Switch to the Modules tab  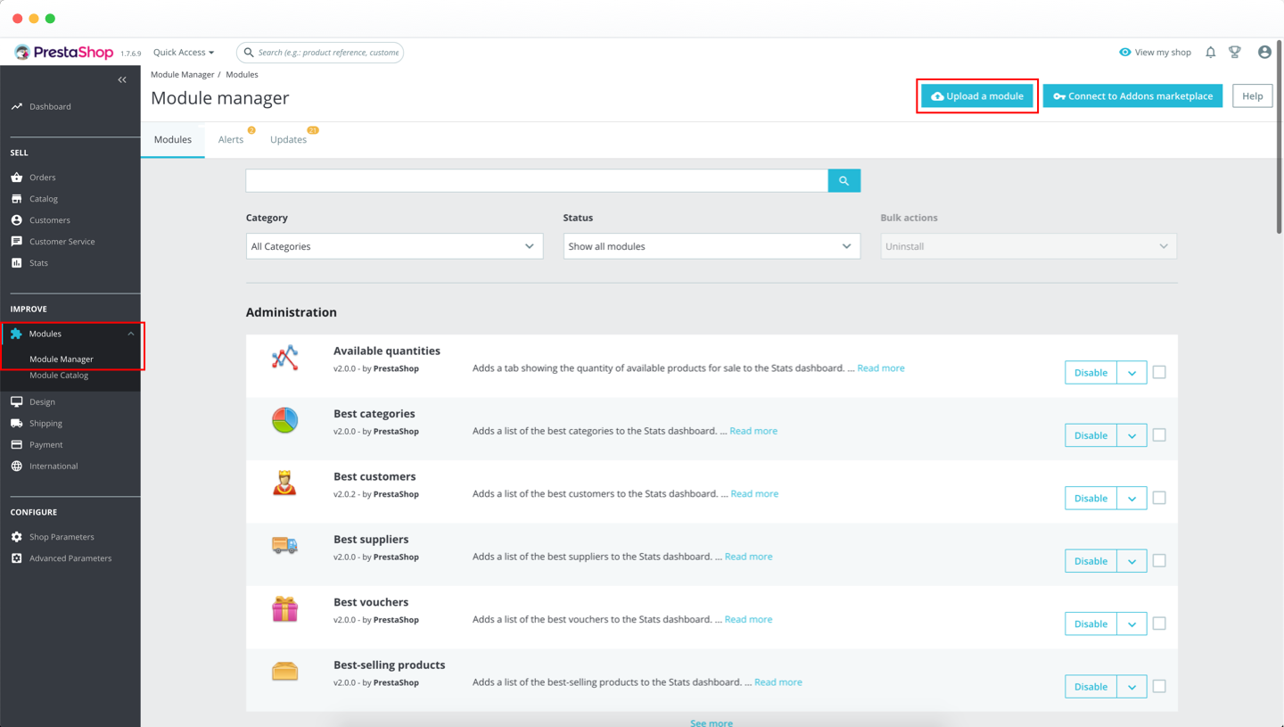point(173,140)
